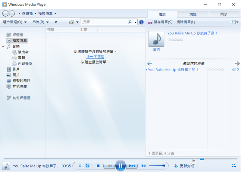Skip to the next track
This screenshot has width=241, height=172.
click(132, 166)
